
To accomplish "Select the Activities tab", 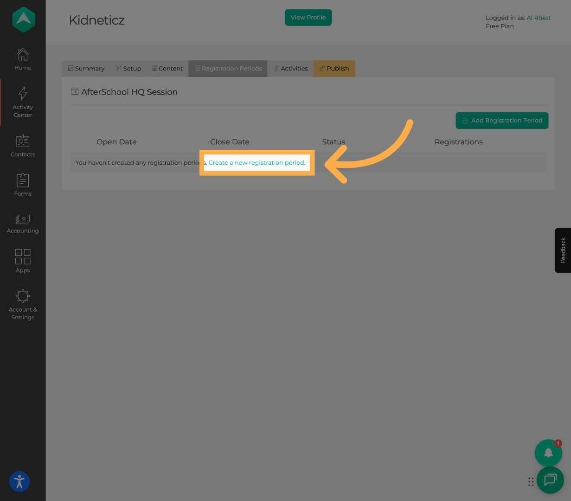I will [291, 68].
